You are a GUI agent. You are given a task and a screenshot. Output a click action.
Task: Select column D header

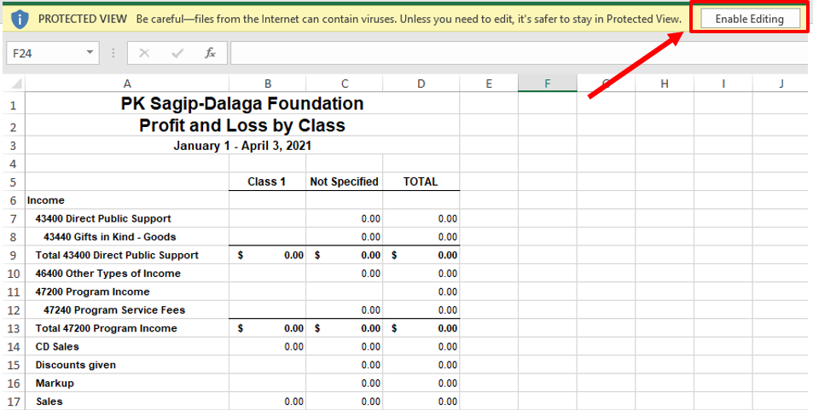tap(421, 84)
